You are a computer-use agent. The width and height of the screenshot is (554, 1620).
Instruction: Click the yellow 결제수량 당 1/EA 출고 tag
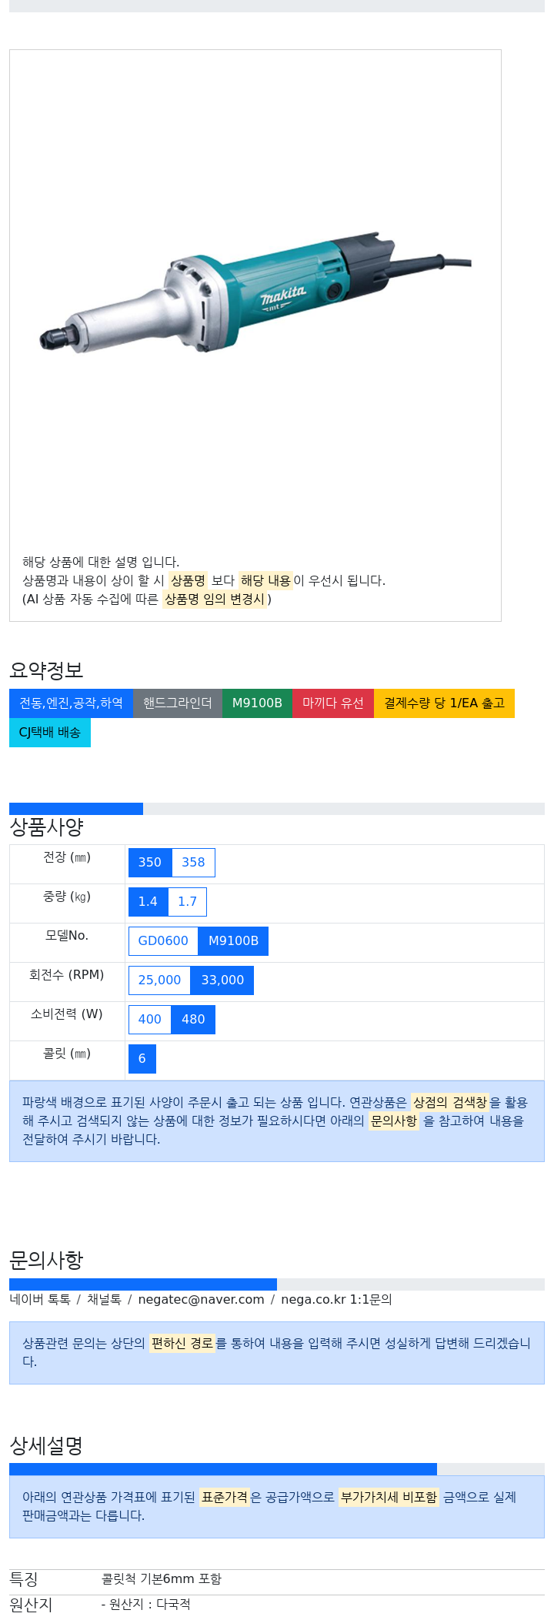(444, 703)
